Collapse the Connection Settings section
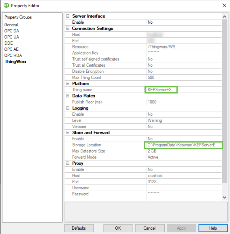This screenshot has height=234, width=230. click(x=68, y=28)
